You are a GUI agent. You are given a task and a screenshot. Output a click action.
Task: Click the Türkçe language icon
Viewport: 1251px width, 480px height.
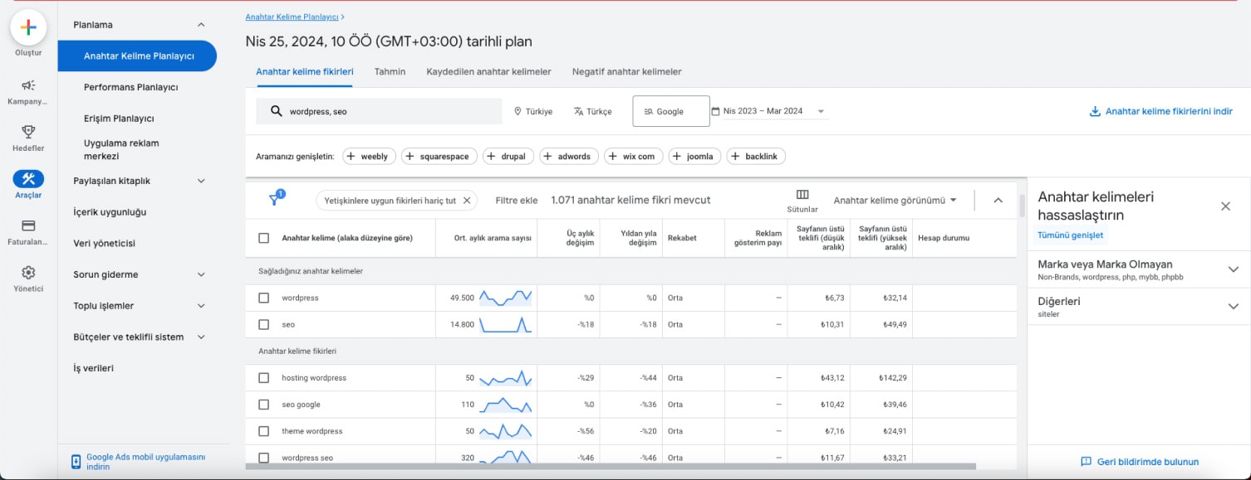coord(578,111)
